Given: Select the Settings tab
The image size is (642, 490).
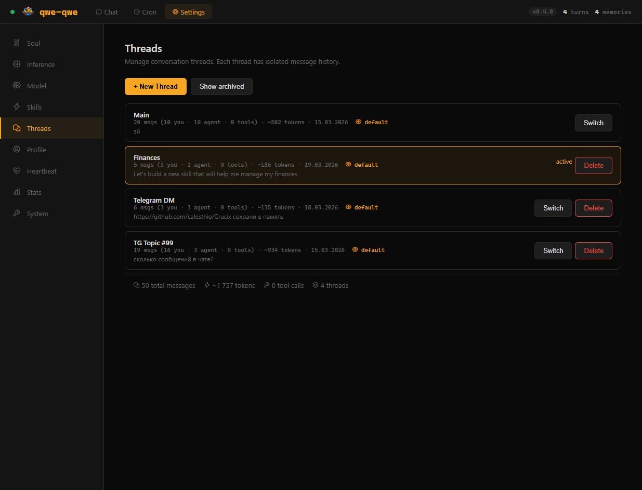Looking at the screenshot, I should point(188,12).
